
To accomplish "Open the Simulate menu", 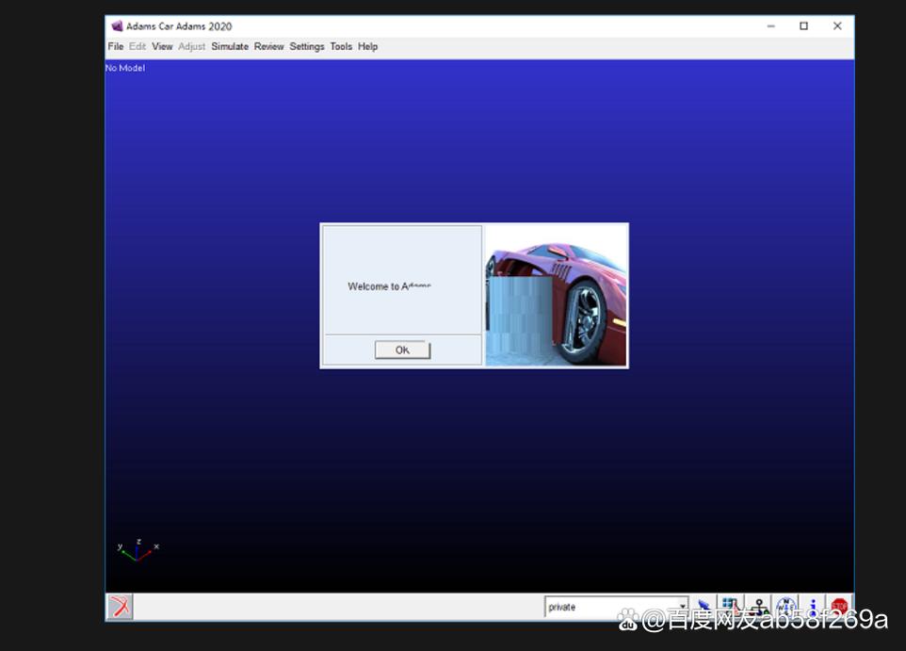I will click(230, 46).
